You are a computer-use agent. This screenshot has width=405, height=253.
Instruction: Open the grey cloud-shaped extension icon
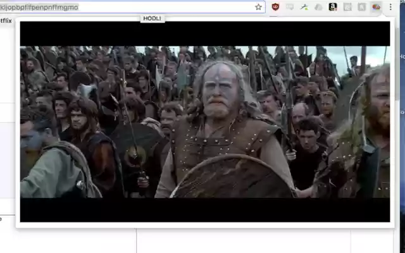(318, 7)
